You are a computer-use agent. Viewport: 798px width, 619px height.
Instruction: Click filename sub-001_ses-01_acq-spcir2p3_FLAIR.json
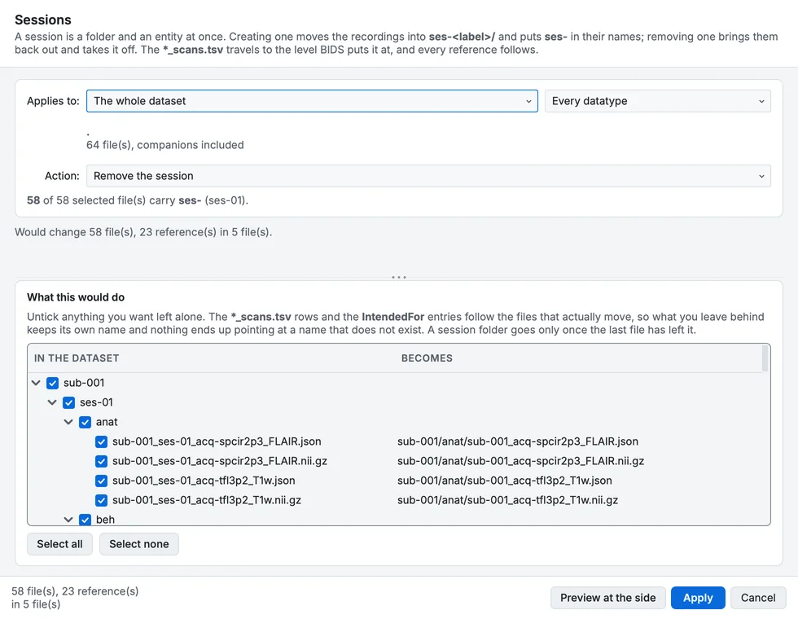click(217, 441)
